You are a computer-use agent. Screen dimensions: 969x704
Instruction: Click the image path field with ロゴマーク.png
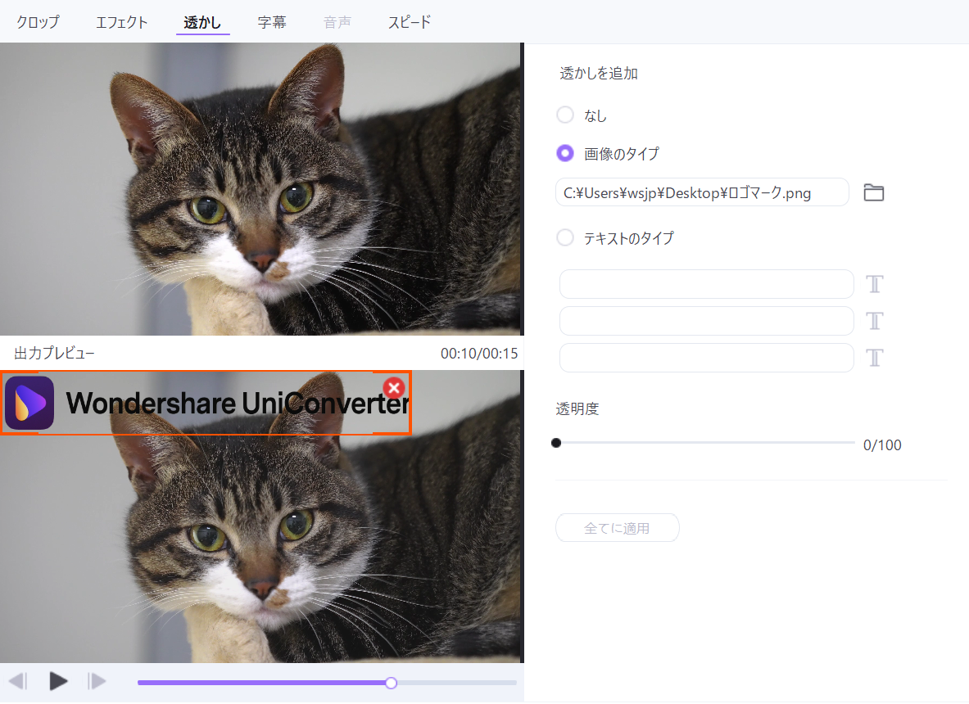(702, 192)
